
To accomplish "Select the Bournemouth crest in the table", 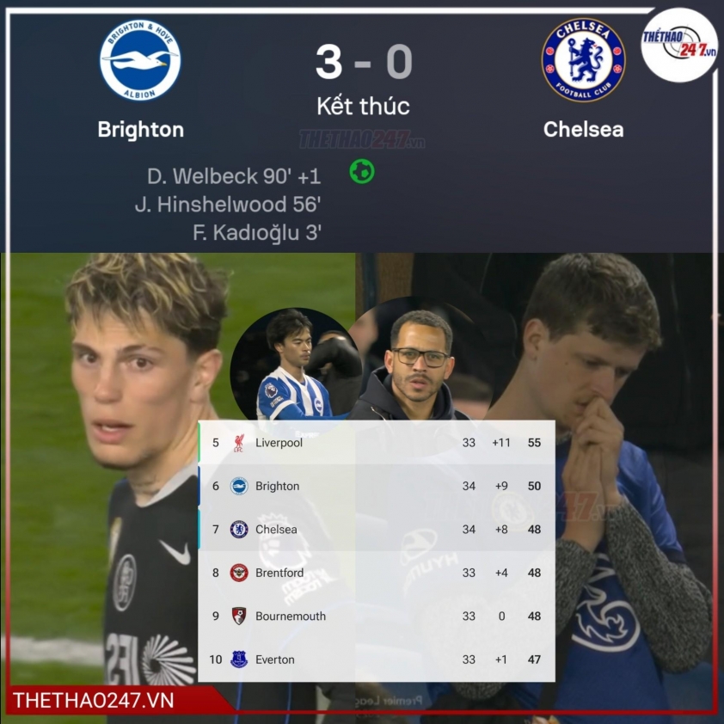I will (x=239, y=616).
